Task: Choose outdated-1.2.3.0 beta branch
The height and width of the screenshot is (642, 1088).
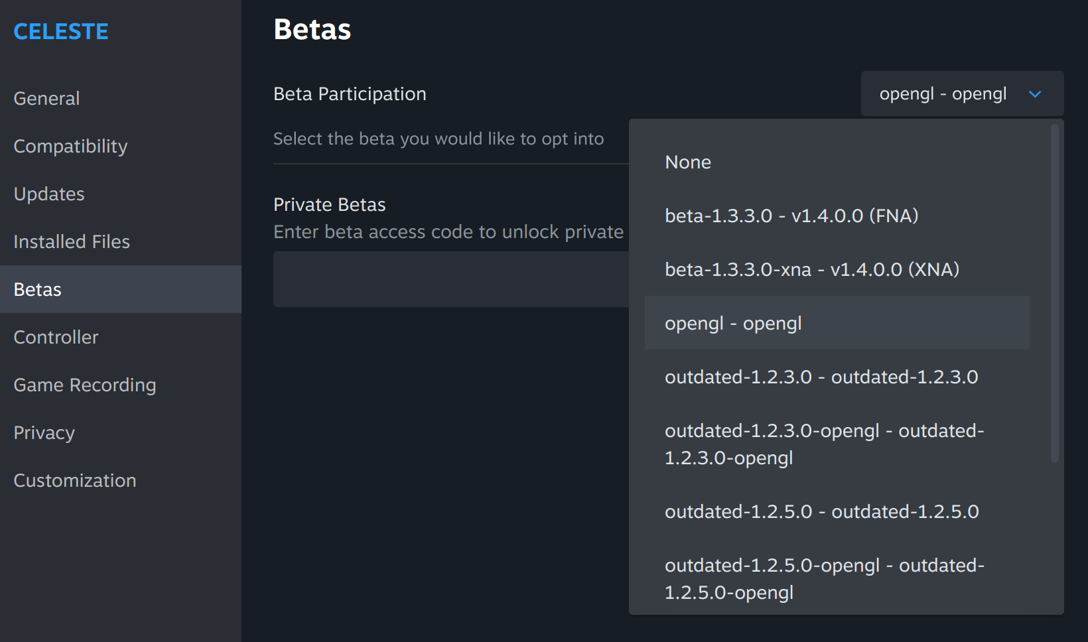Action: (x=821, y=377)
